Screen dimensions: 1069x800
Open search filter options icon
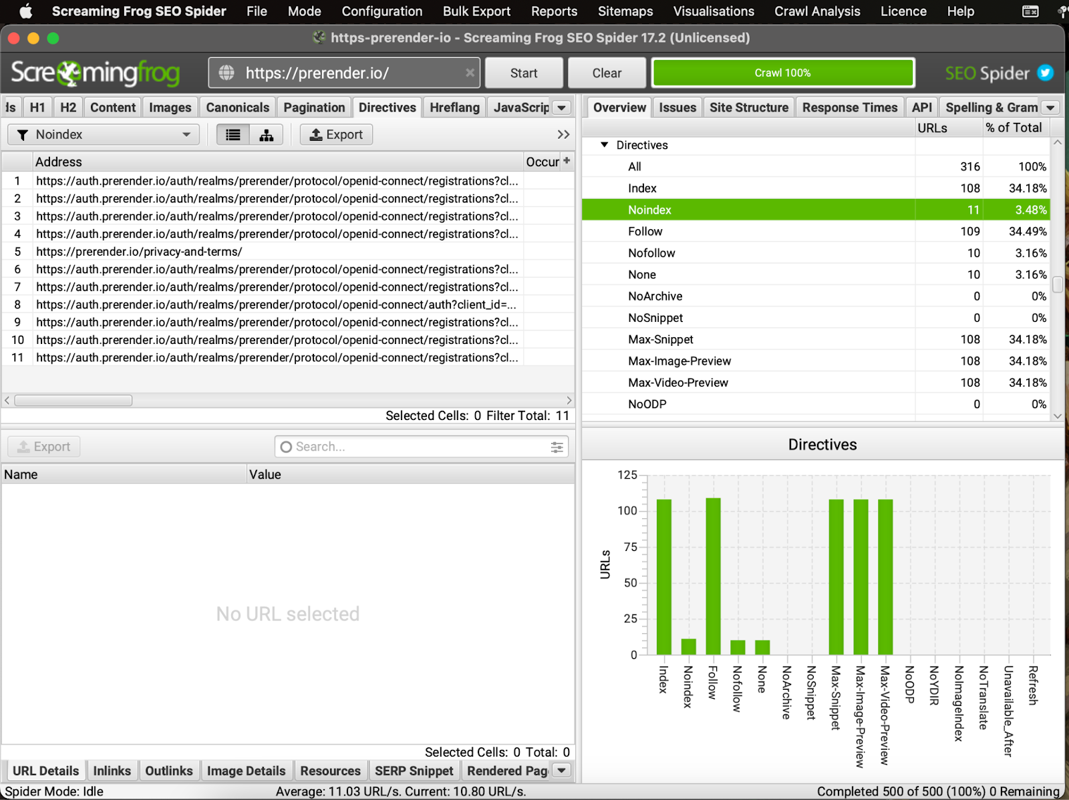(x=557, y=447)
